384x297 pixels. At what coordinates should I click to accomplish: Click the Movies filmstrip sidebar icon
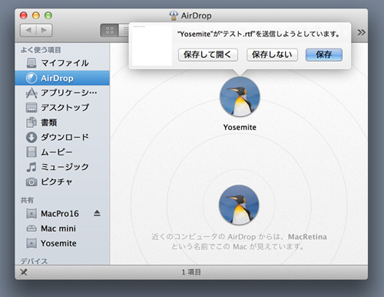click(x=31, y=152)
